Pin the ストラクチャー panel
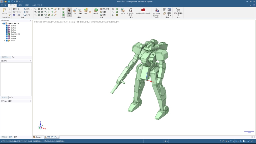 30,20
